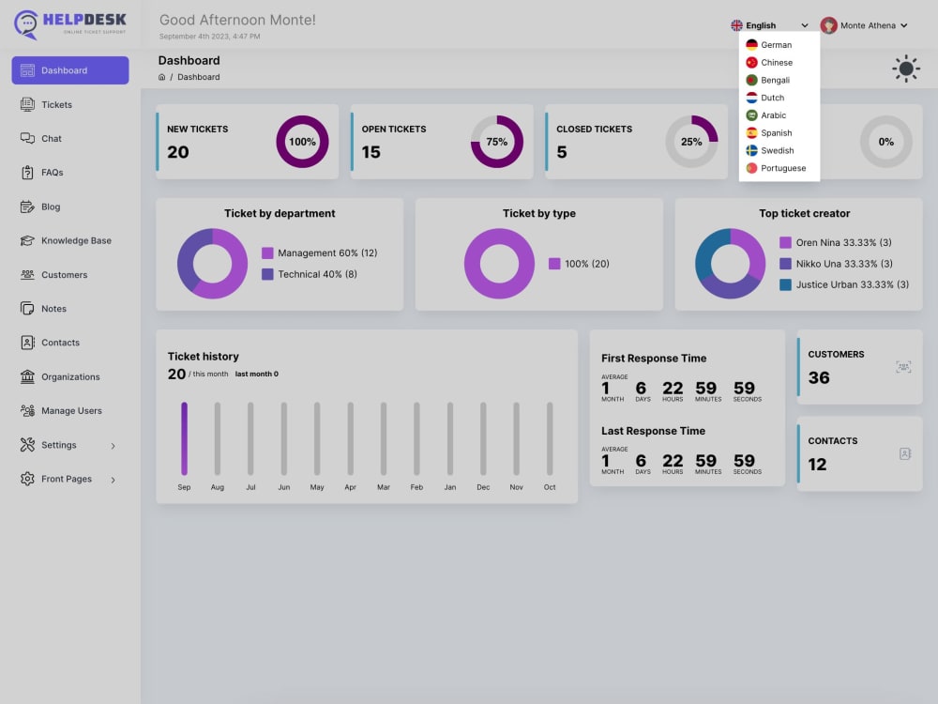This screenshot has width=938, height=704.
Task: Click the Nikko Una legend swatch
Action: [x=785, y=264]
